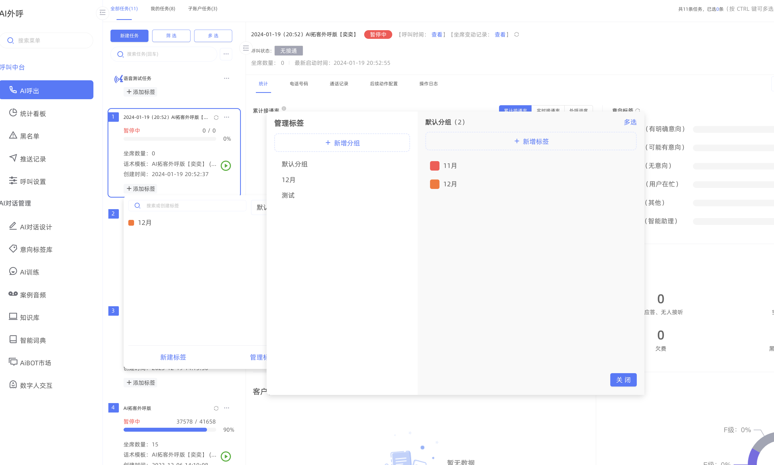Open 智能词典 book icon
The image size is (774, 465).
[x=13, y=339]
